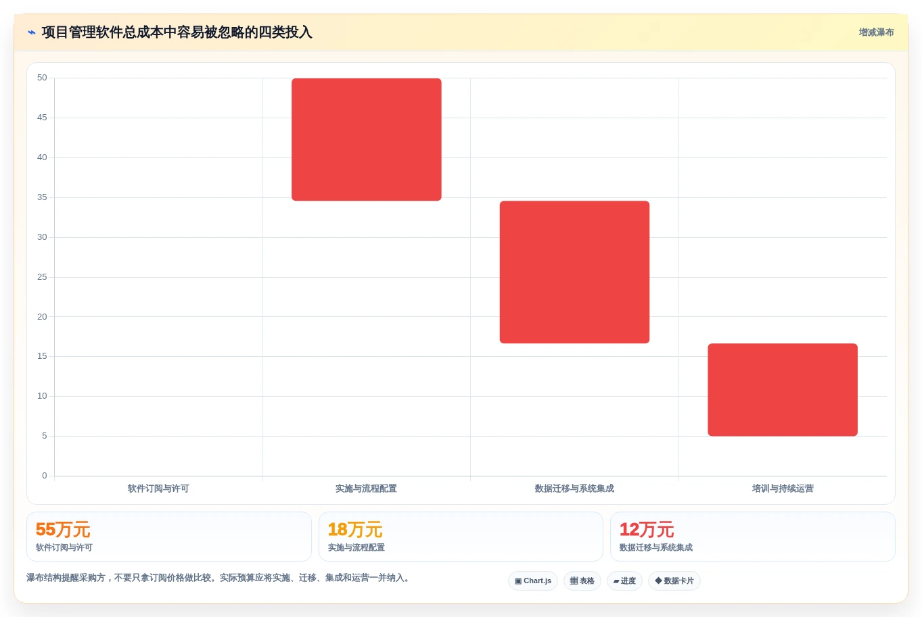
Task: Click the 软件订阅与许可 x-axis label
Action: (x=158, y=489)
